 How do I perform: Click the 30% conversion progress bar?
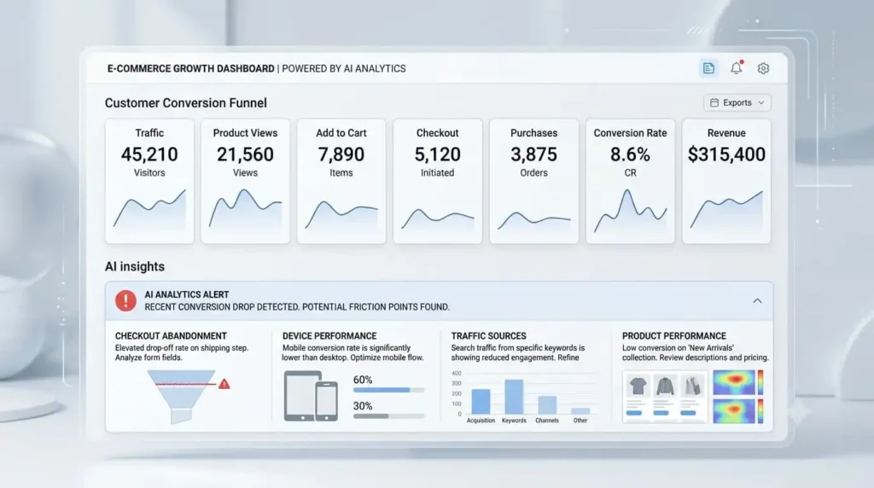pyautogui.click(x=388, y=416)
